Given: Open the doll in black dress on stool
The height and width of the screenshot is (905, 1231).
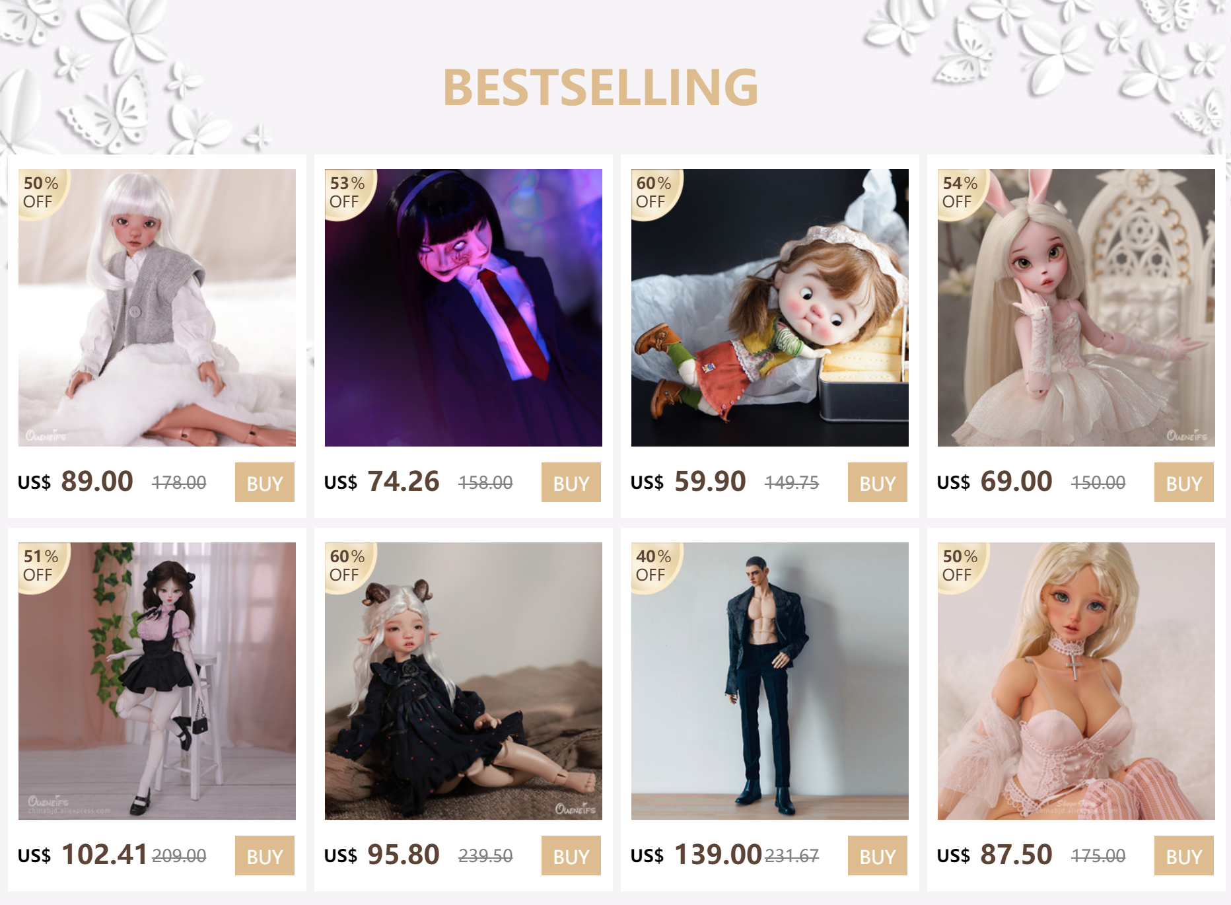Looking at the screenshot, I should (157, 681).
